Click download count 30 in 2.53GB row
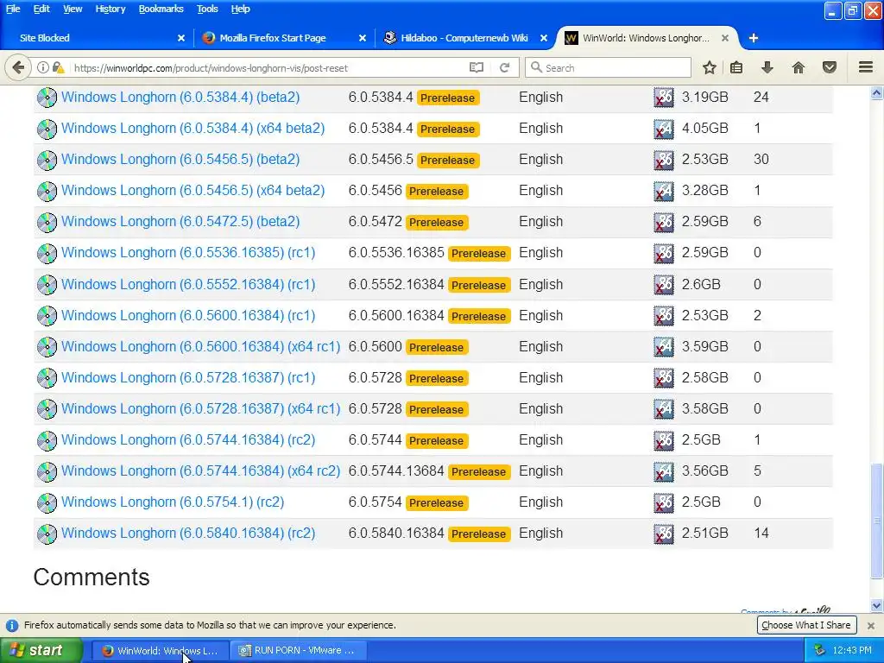884x663 pixels. point(761,159)
